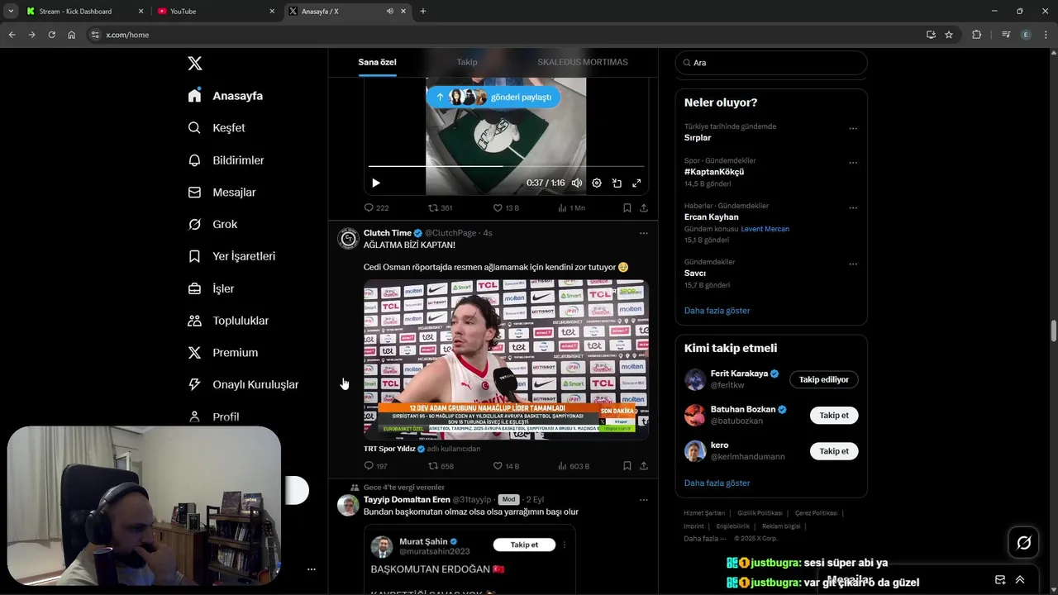Click the Premium X icon

[x=194, y=353]
